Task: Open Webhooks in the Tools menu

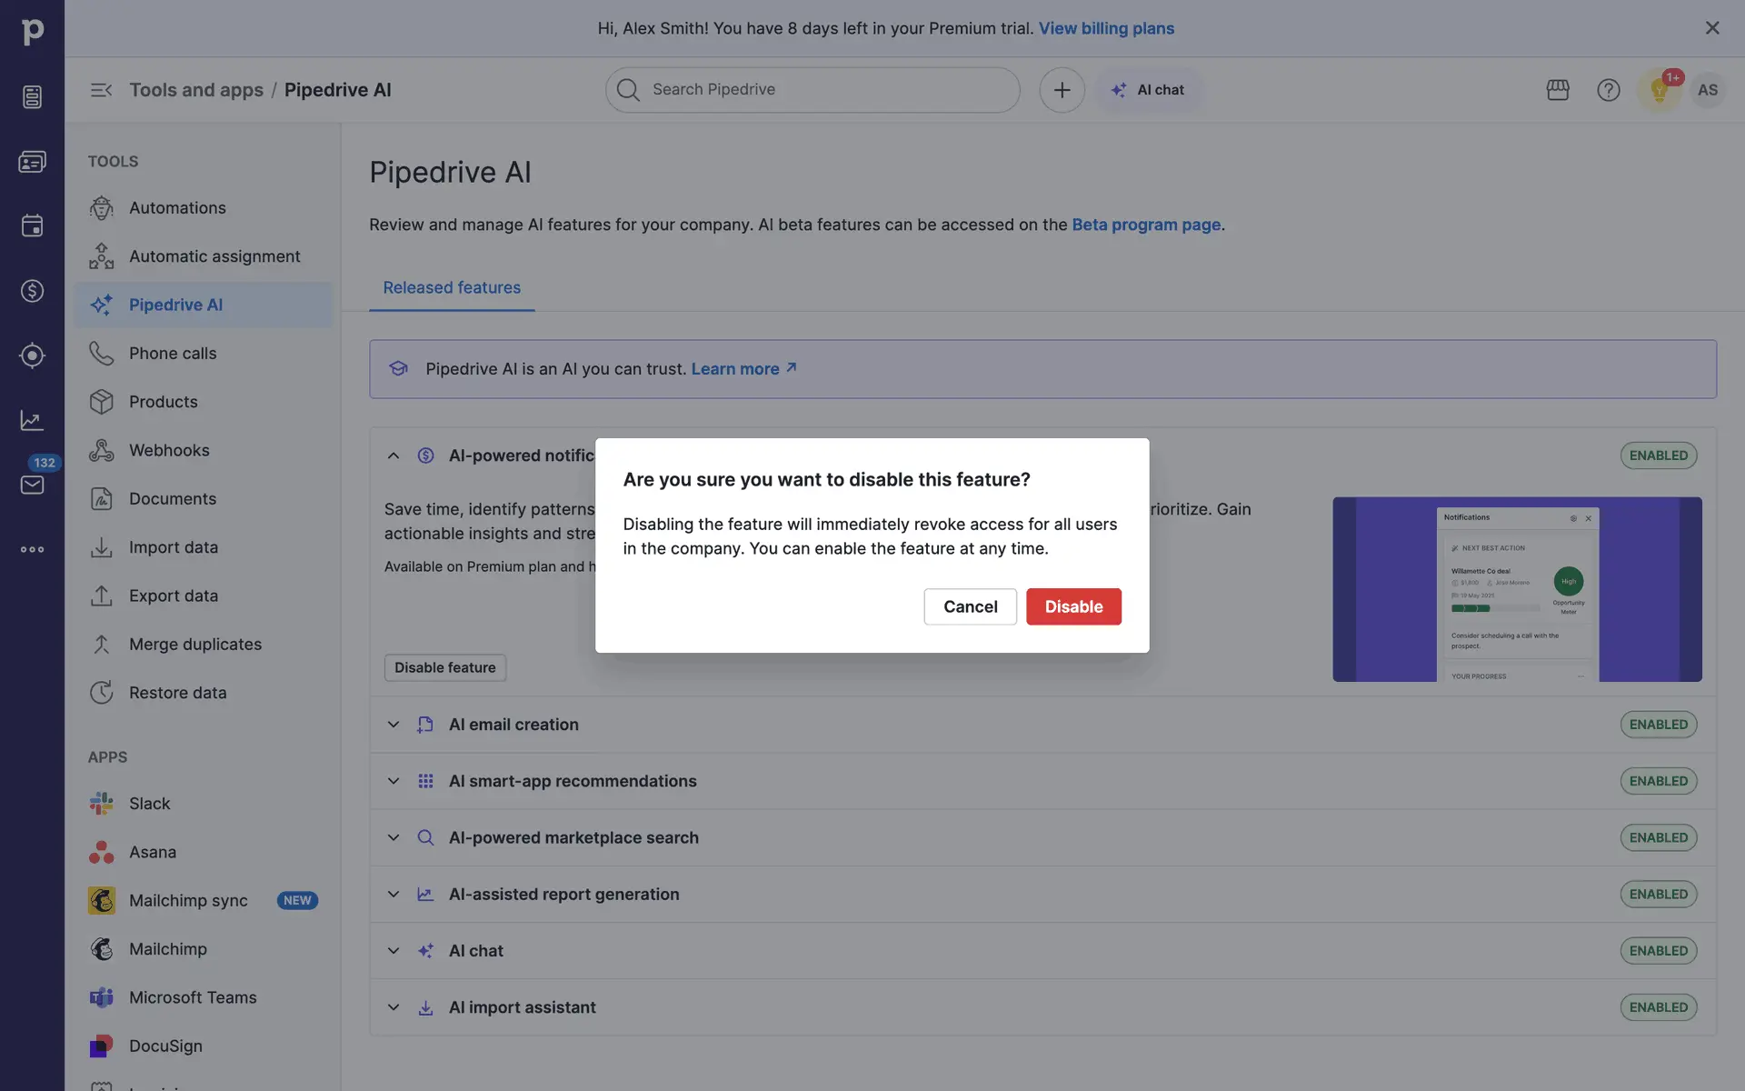Action: click(x=169, y=450)
